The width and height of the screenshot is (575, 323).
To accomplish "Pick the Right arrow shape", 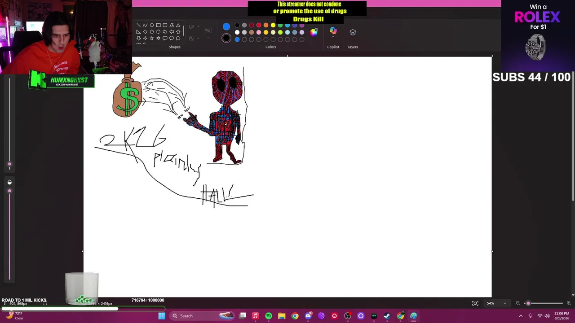I will (165, 32).
